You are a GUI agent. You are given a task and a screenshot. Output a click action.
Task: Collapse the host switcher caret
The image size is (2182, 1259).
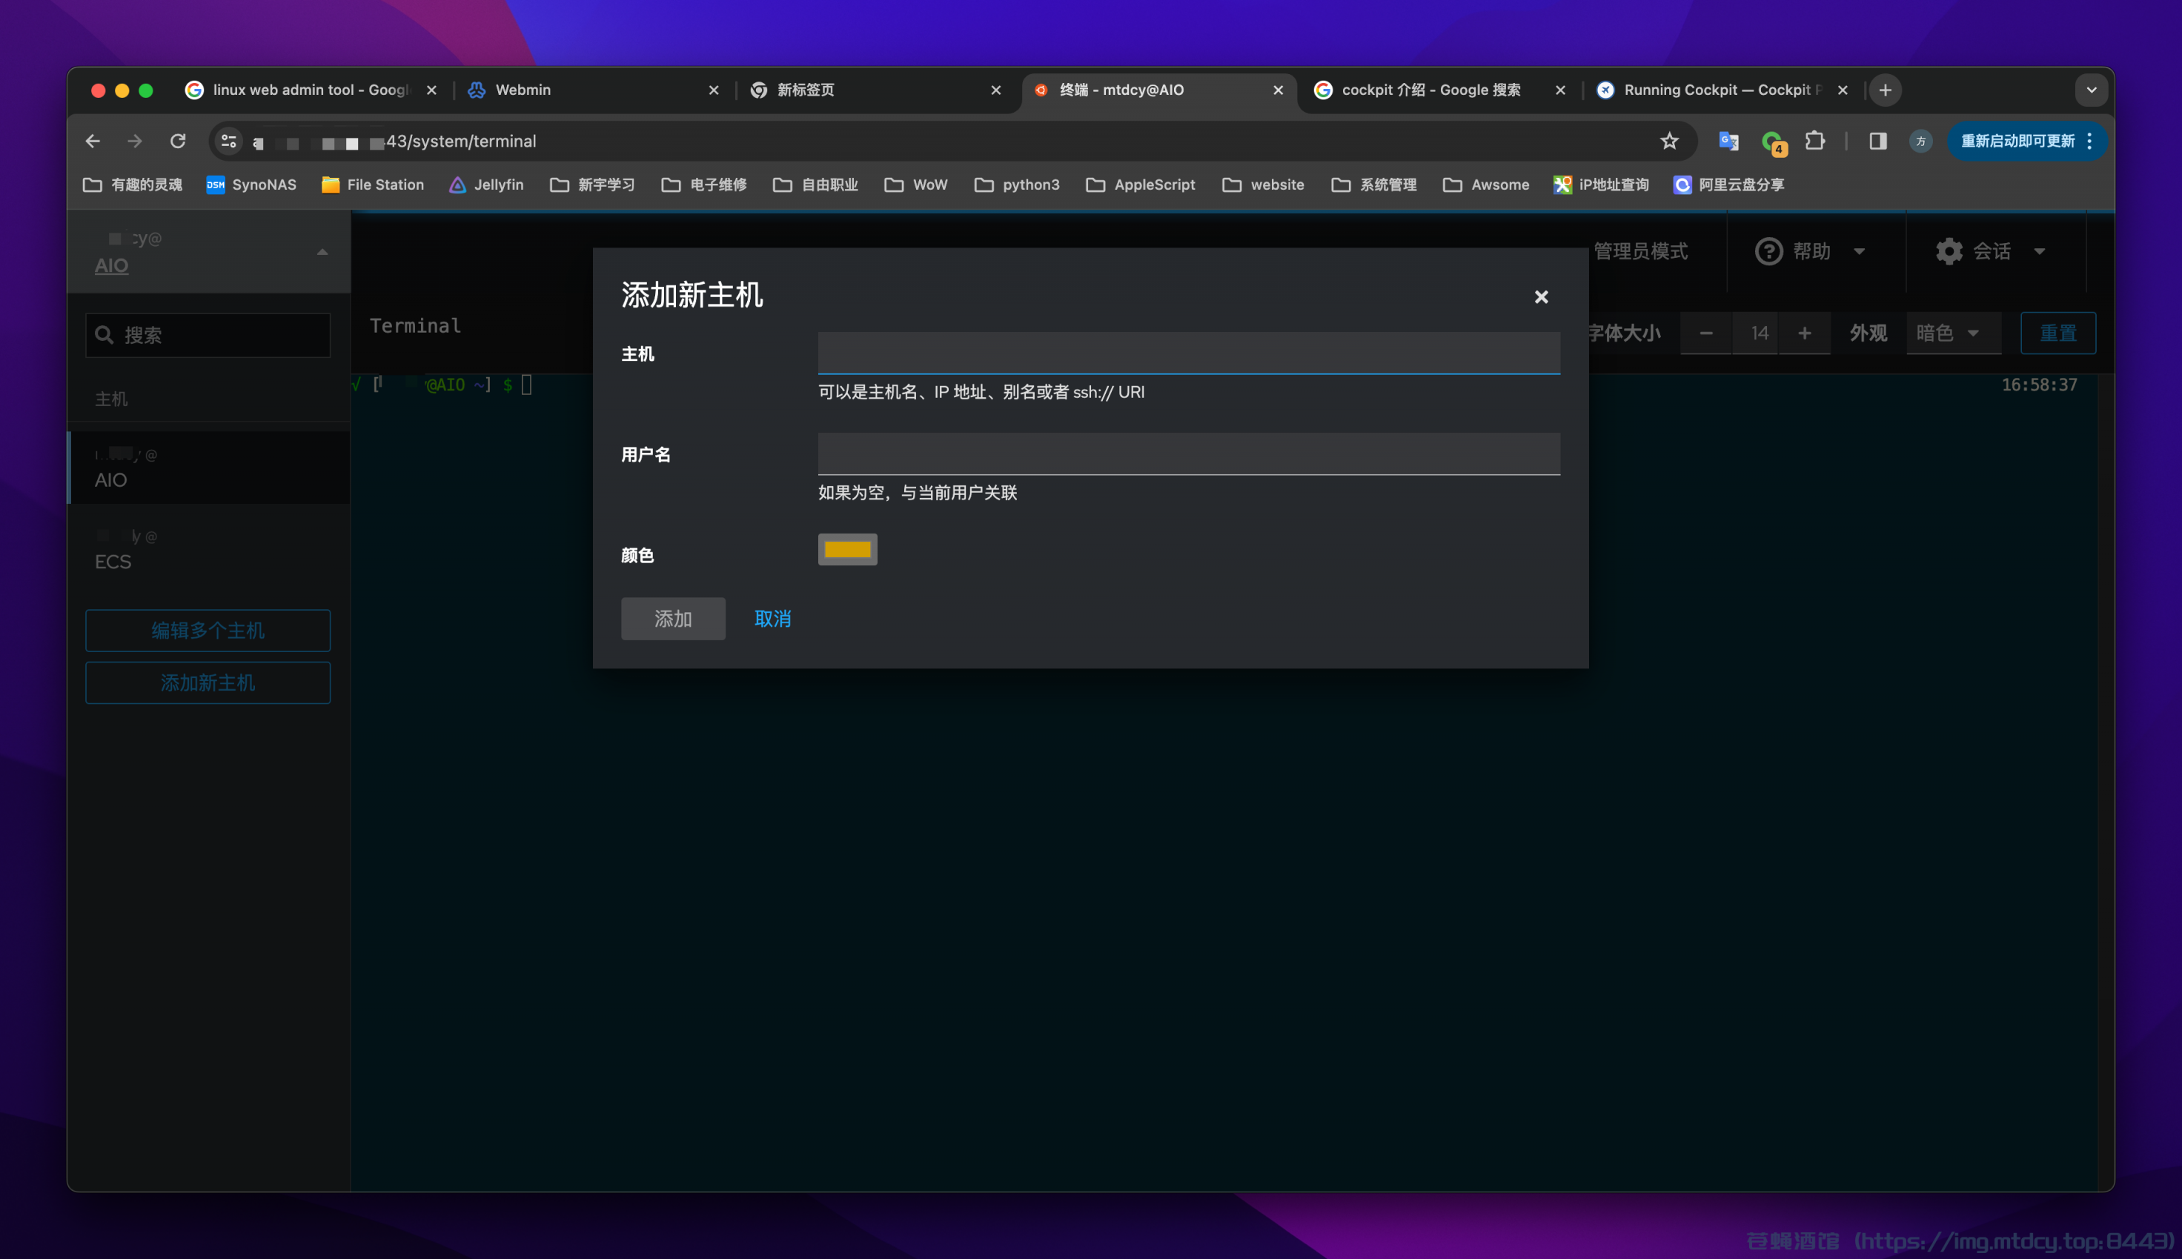[x=322, y=252]
